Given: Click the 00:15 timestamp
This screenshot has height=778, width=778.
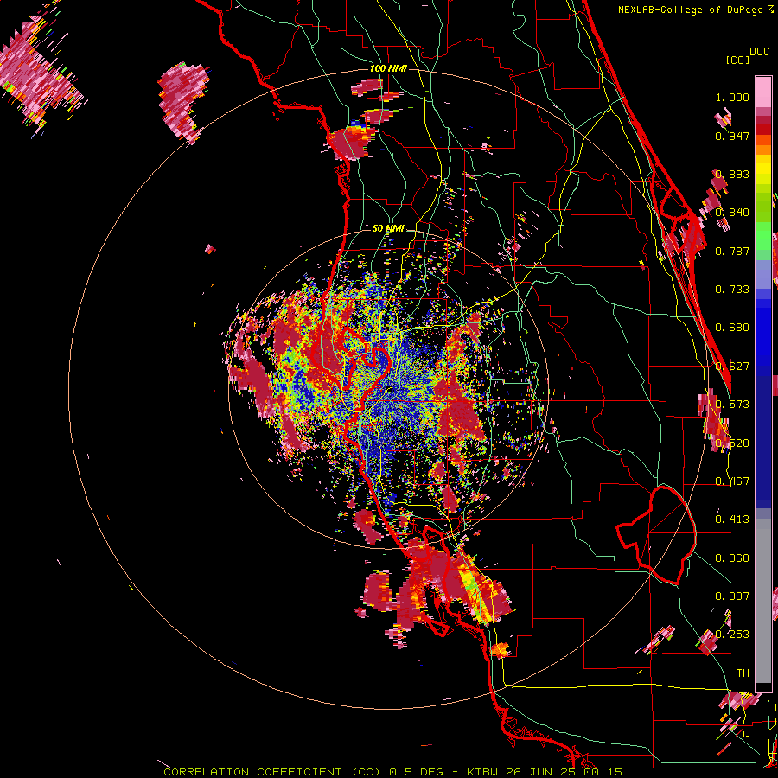Looking at the screenshot, I should [x=603, y=772].
